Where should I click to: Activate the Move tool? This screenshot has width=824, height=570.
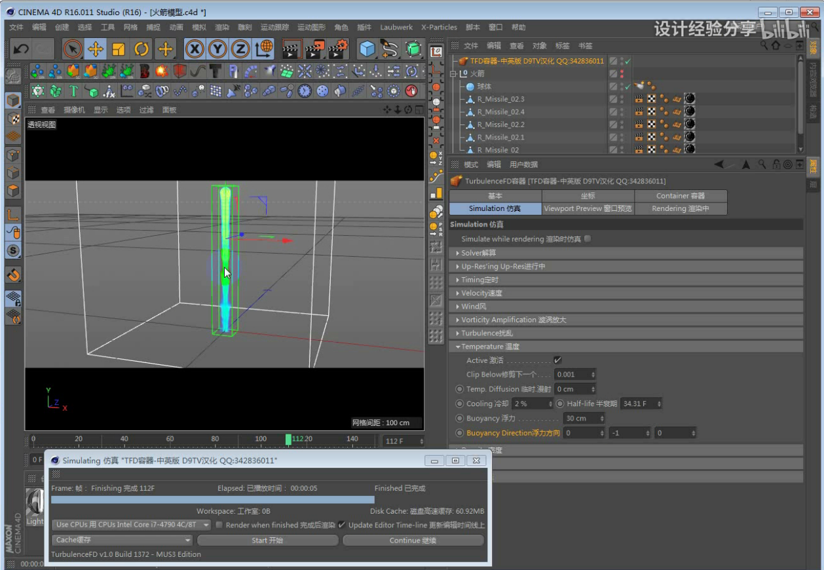pos(96,49)
